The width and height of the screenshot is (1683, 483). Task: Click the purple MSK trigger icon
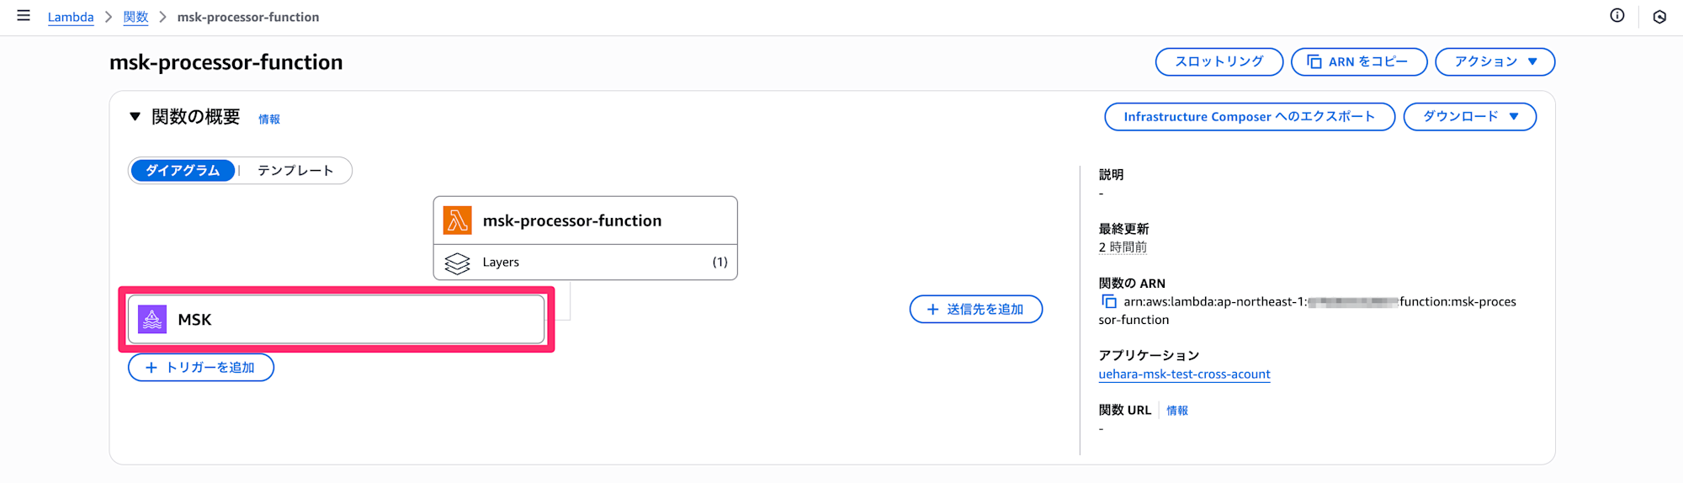pyautogui.click(x=152, y=320)
